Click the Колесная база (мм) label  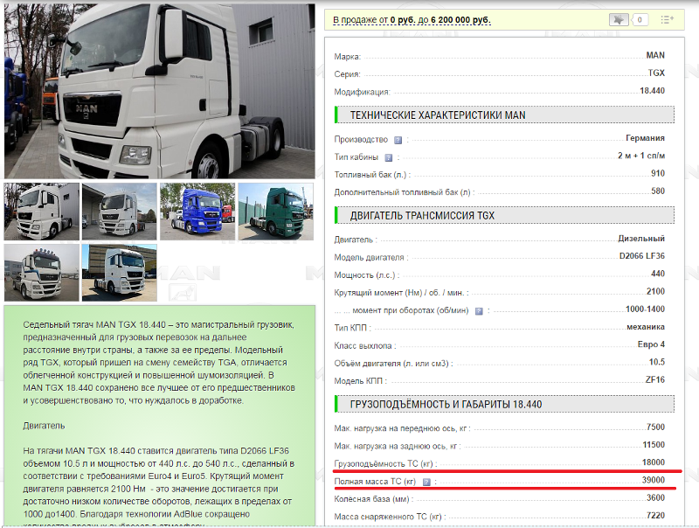tap(374, 499)
